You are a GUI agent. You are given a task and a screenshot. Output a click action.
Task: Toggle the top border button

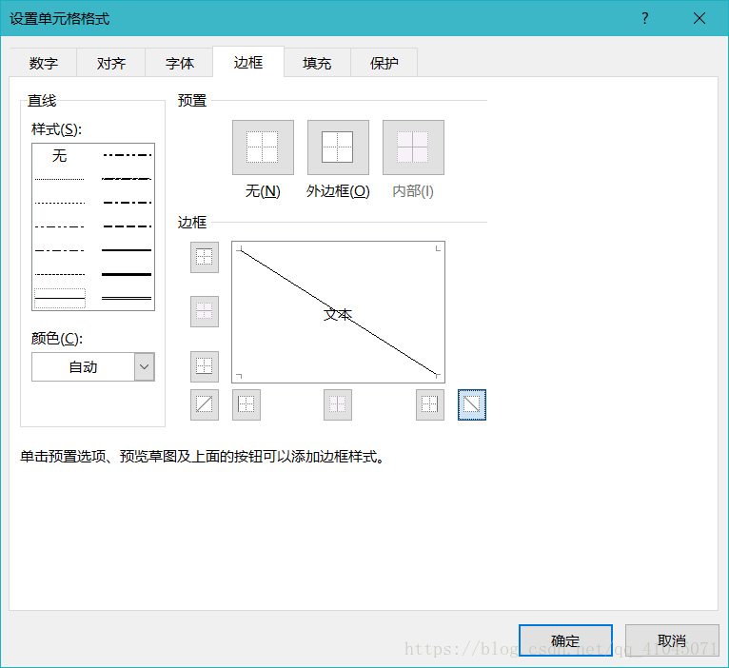coord(205,257)
